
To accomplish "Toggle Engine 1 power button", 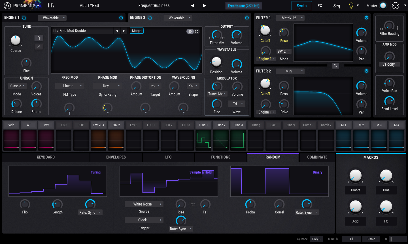I will click(121, 18).
